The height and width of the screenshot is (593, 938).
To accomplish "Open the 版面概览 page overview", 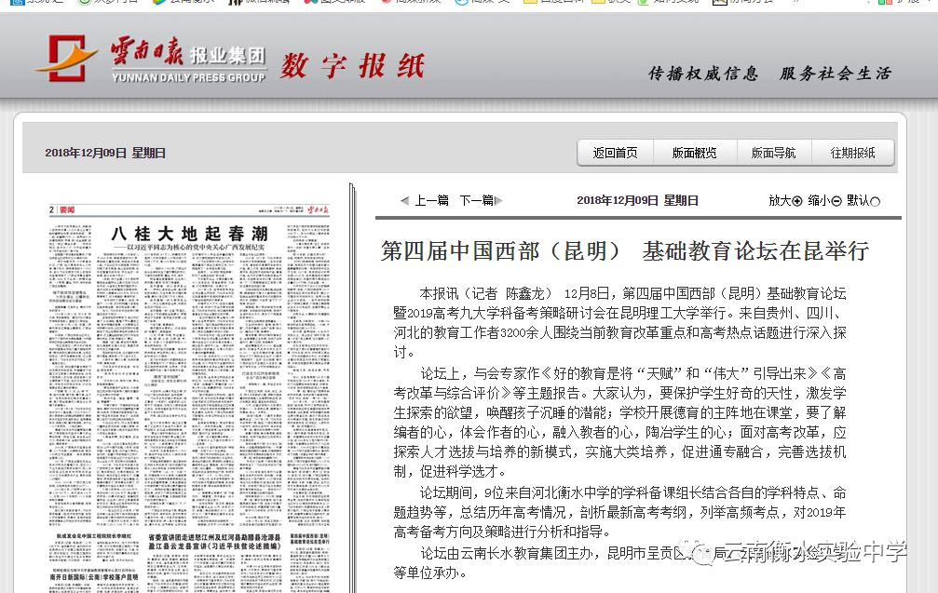I will coord(694,153).
